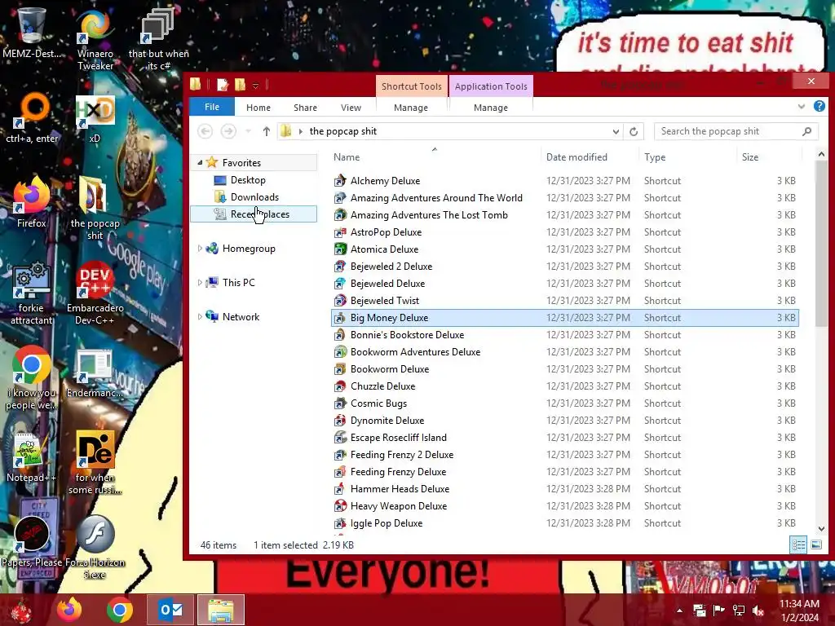This screenshot has height=626, width=835.
Task: Expand the This PC tree node
Action: [201, 283]
